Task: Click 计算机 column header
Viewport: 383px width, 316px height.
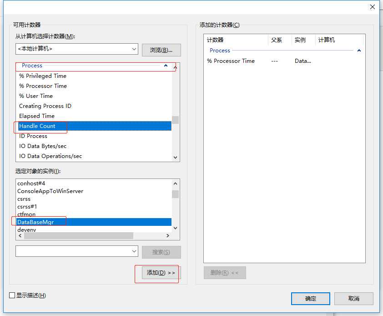Action: point(339,40)
